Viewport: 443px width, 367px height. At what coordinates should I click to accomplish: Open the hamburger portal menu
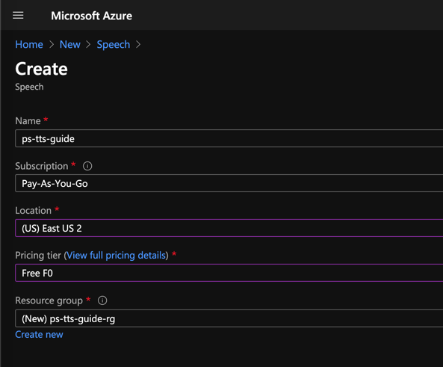tap(18, 15)
